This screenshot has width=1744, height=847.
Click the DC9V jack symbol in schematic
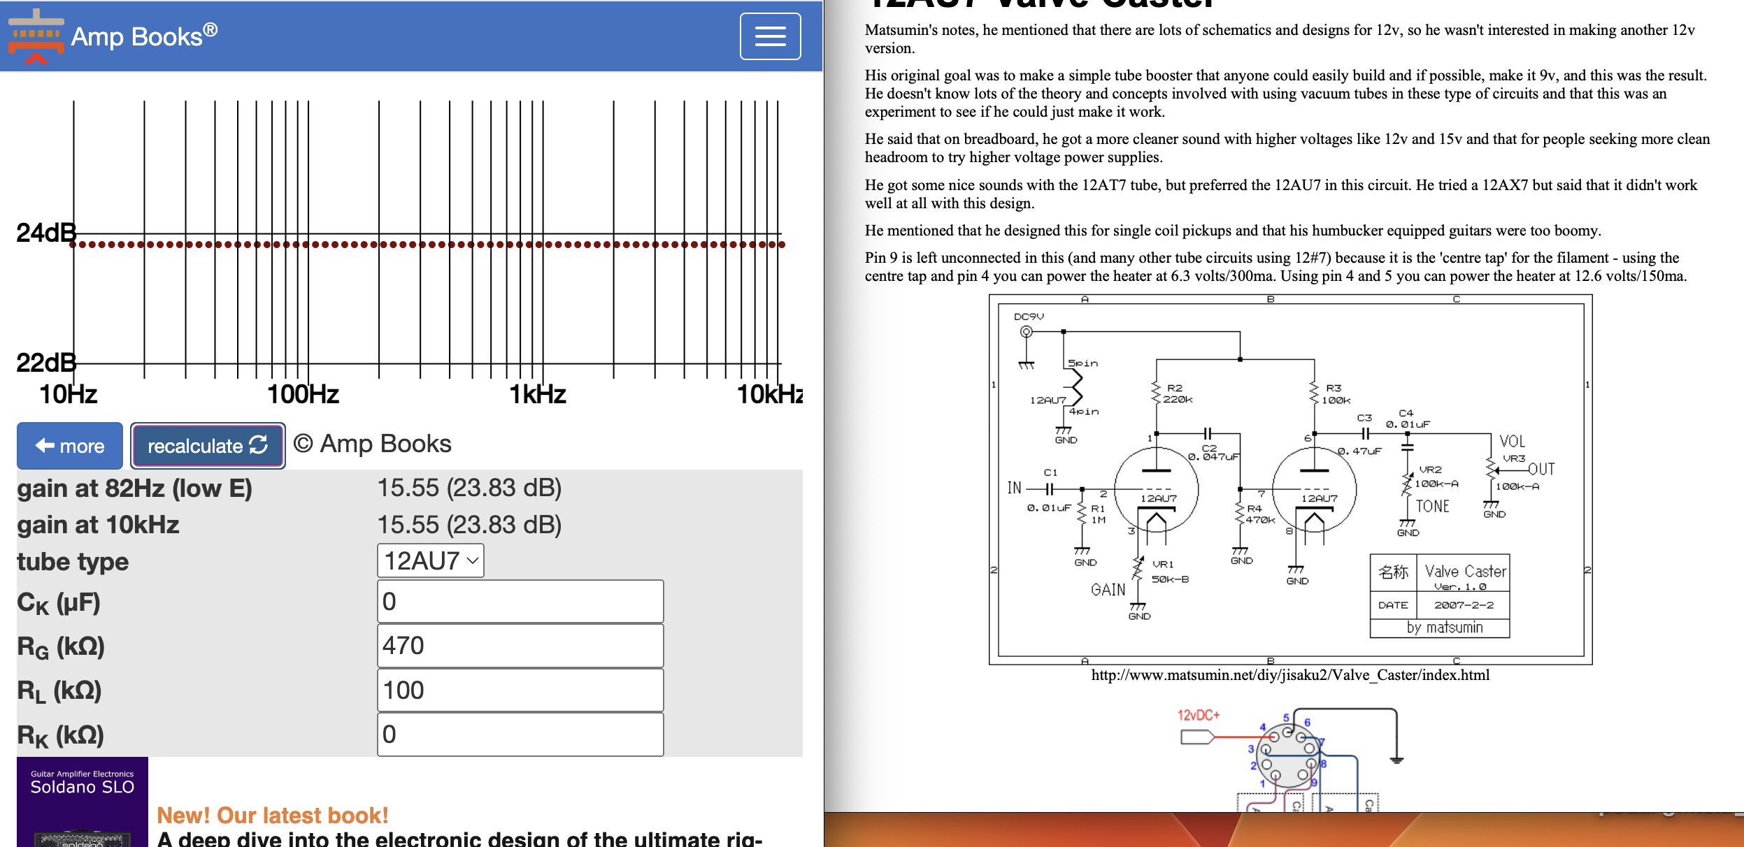coord(1026,332)
